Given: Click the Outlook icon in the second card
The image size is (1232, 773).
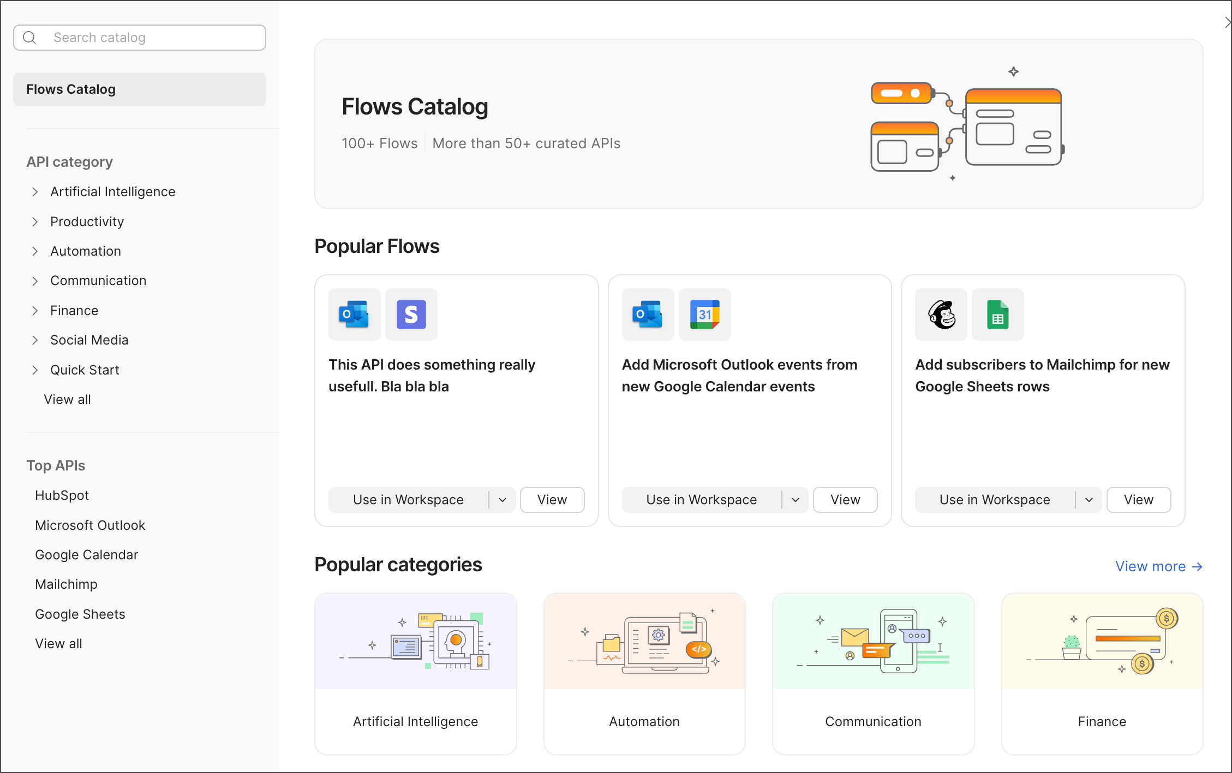Looking at the screenshot, I should click(648, 315).
